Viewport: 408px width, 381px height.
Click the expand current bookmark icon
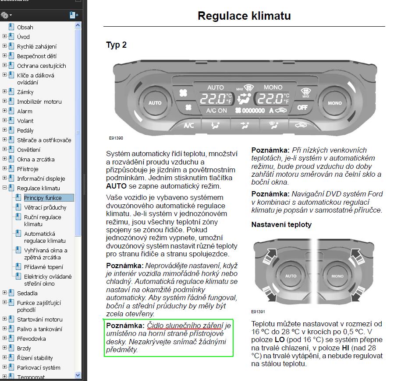pos(74,15)
